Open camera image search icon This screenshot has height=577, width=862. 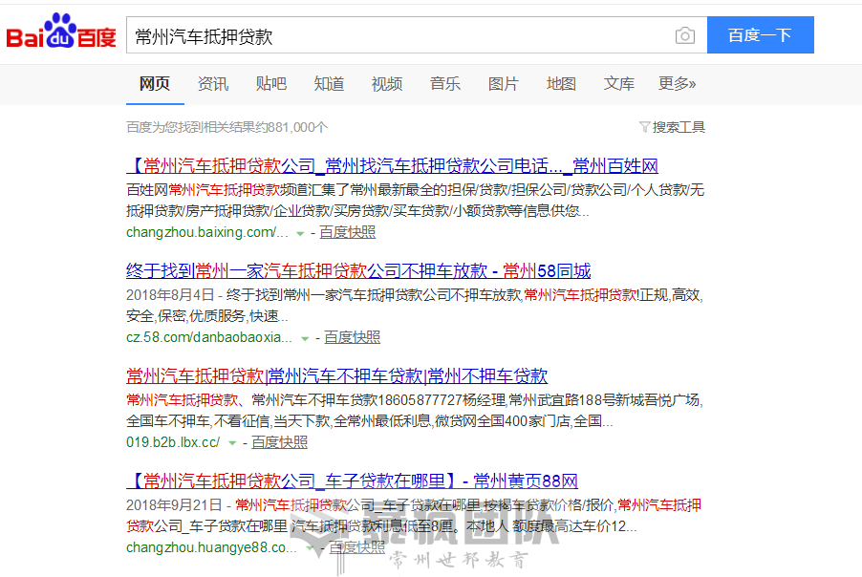[x=684, y=35]
